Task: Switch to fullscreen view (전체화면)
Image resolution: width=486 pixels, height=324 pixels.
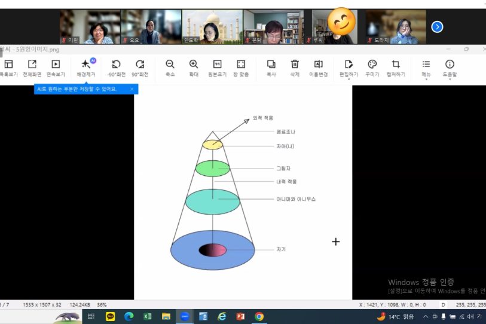Action: tap(32, 65)
